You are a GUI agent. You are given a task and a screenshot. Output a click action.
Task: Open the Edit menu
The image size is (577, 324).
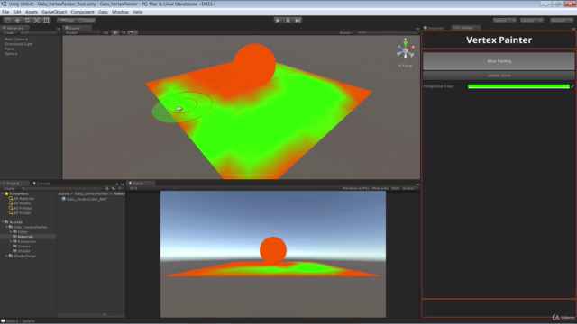17,12
